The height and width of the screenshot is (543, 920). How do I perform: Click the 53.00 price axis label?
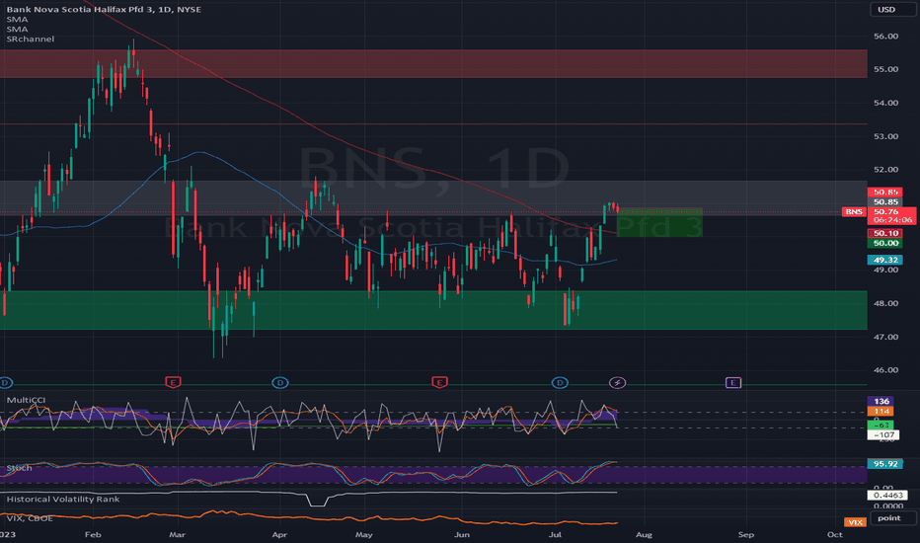pos(885,136)
